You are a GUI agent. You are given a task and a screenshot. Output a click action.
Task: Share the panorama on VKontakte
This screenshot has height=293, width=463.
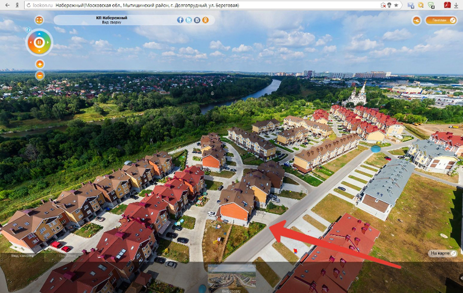[197, 20]
